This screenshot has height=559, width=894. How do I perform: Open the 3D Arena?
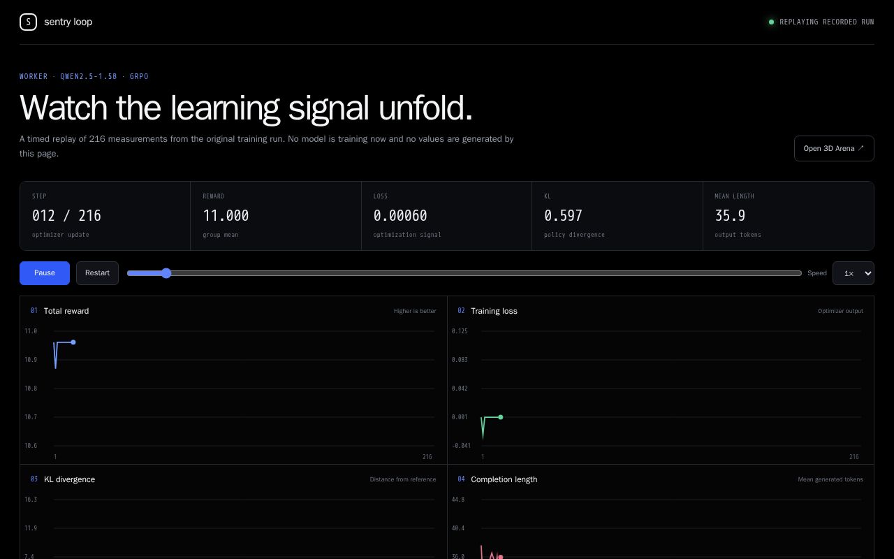[x=834, y=148]
